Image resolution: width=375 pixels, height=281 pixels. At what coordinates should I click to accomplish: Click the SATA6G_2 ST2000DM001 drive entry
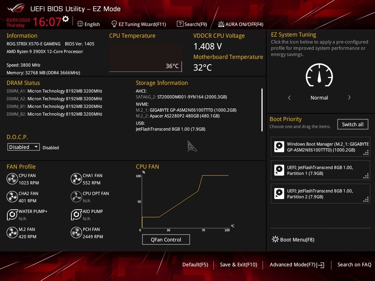click(181, 97)
